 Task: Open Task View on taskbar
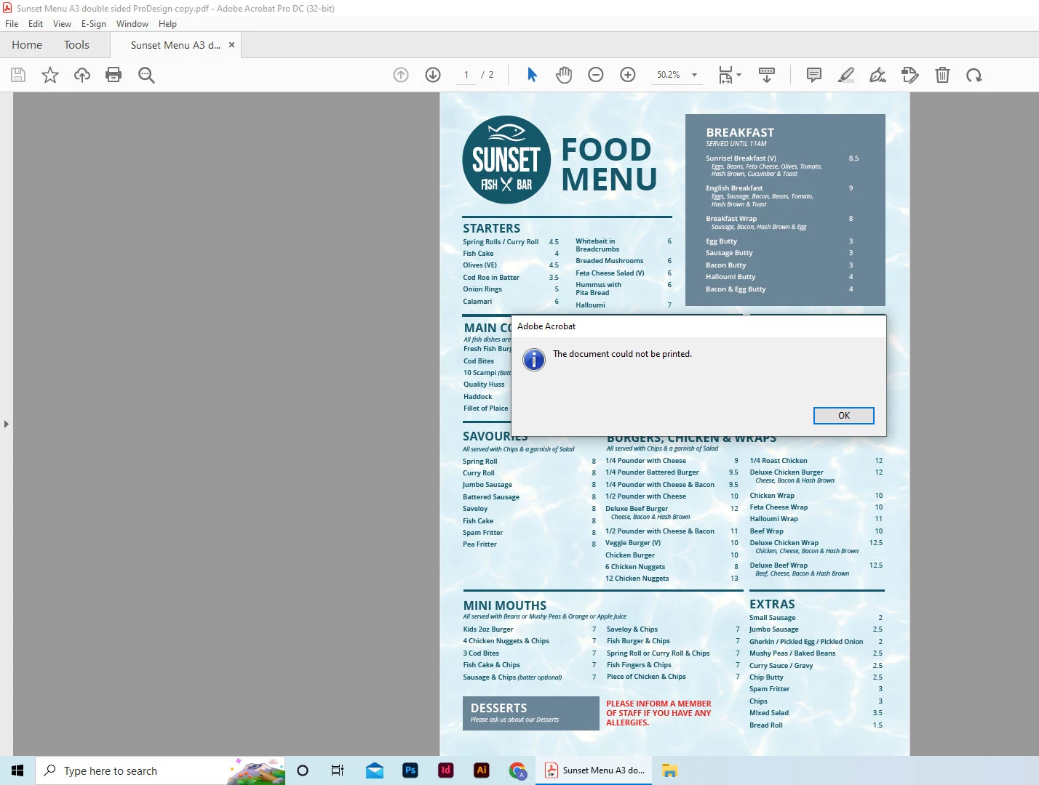(x=338, y=770)
